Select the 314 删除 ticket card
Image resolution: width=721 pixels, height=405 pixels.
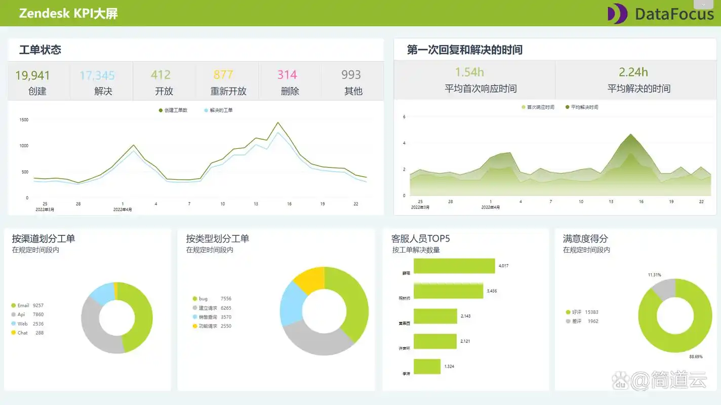click(x=290, y=82)
